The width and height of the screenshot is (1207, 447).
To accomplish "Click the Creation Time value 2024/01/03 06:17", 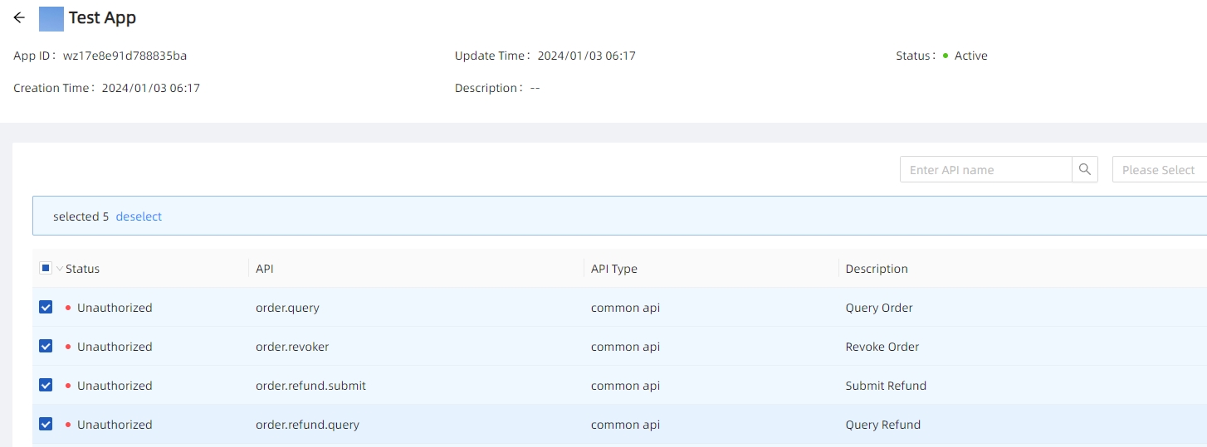I will coord(151,88).
